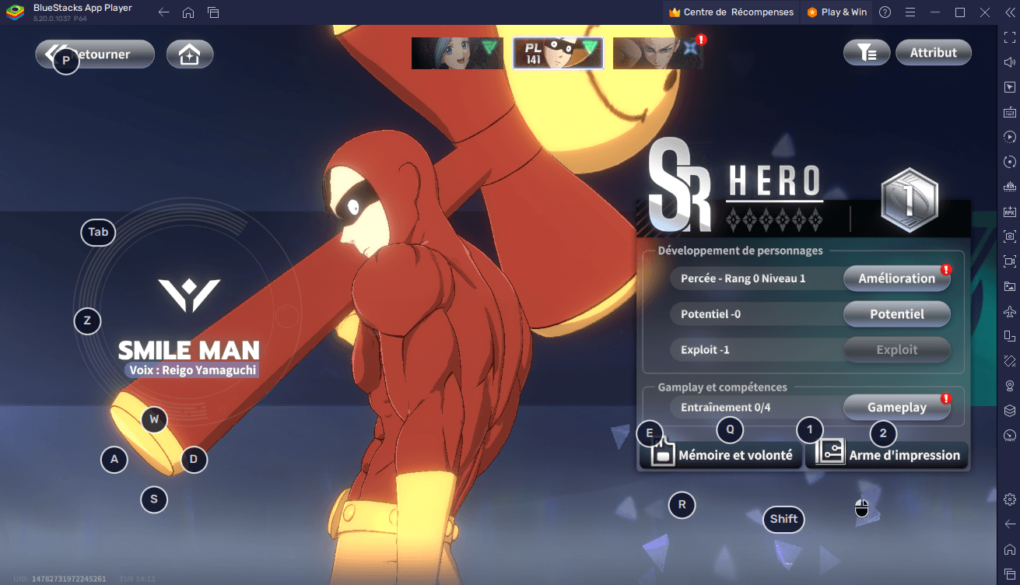The height and width of the screenshot is (585, 1020).
Task: Click BlueStacks back arrow in title bar
Action: pyautogui.click(x=163, y=12)
